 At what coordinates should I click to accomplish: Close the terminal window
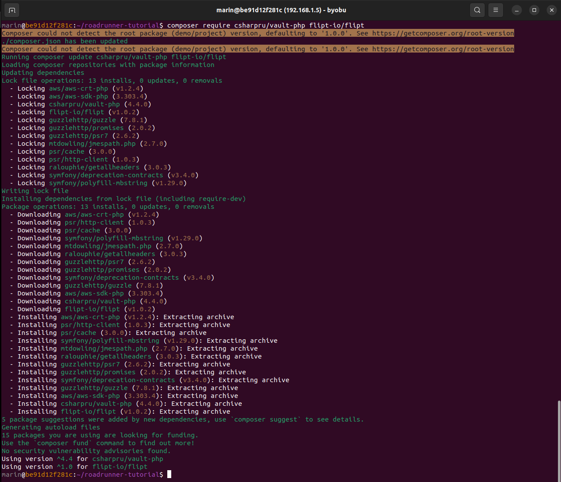pos(552,10)
